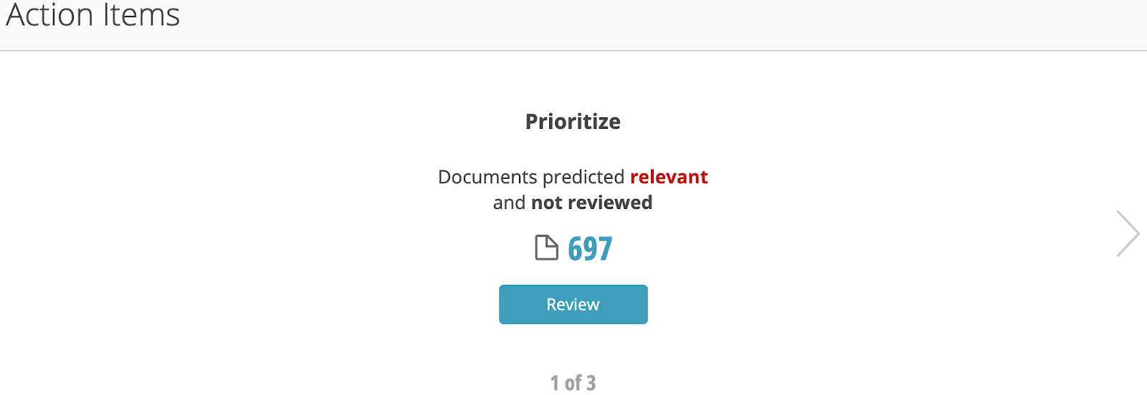Select the word and before not reviewed

point(509,203)
